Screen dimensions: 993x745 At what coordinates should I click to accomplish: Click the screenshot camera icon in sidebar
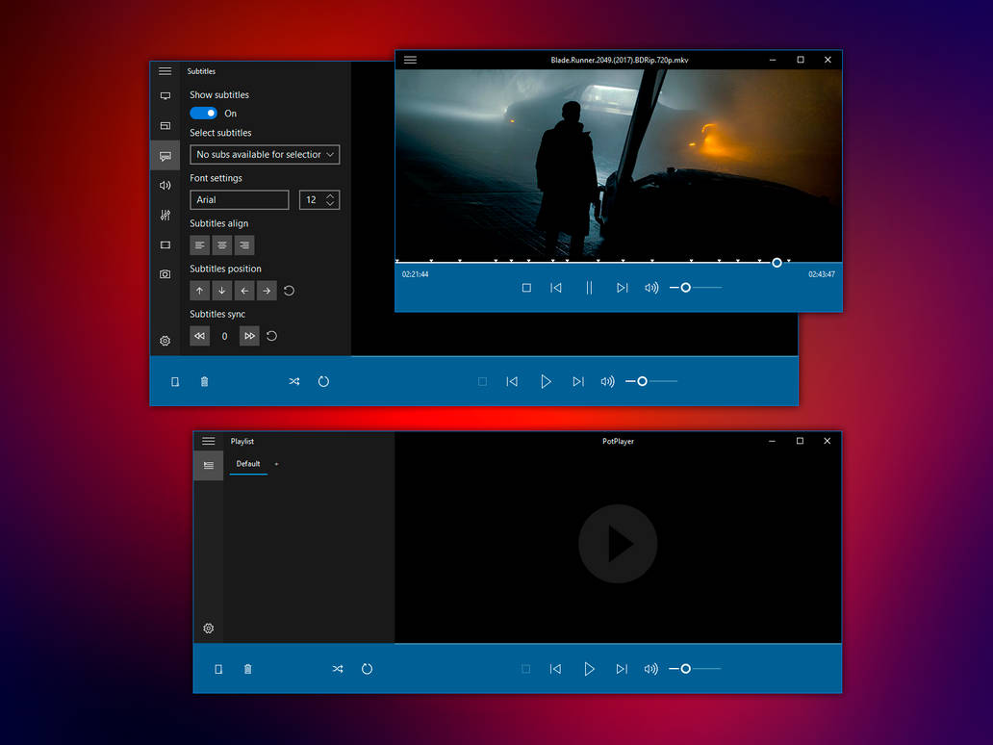[x=165, y=274]
